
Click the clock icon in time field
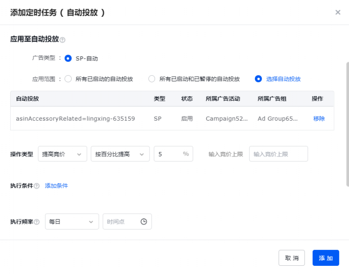pyautogui.click(x=144, y=221)
